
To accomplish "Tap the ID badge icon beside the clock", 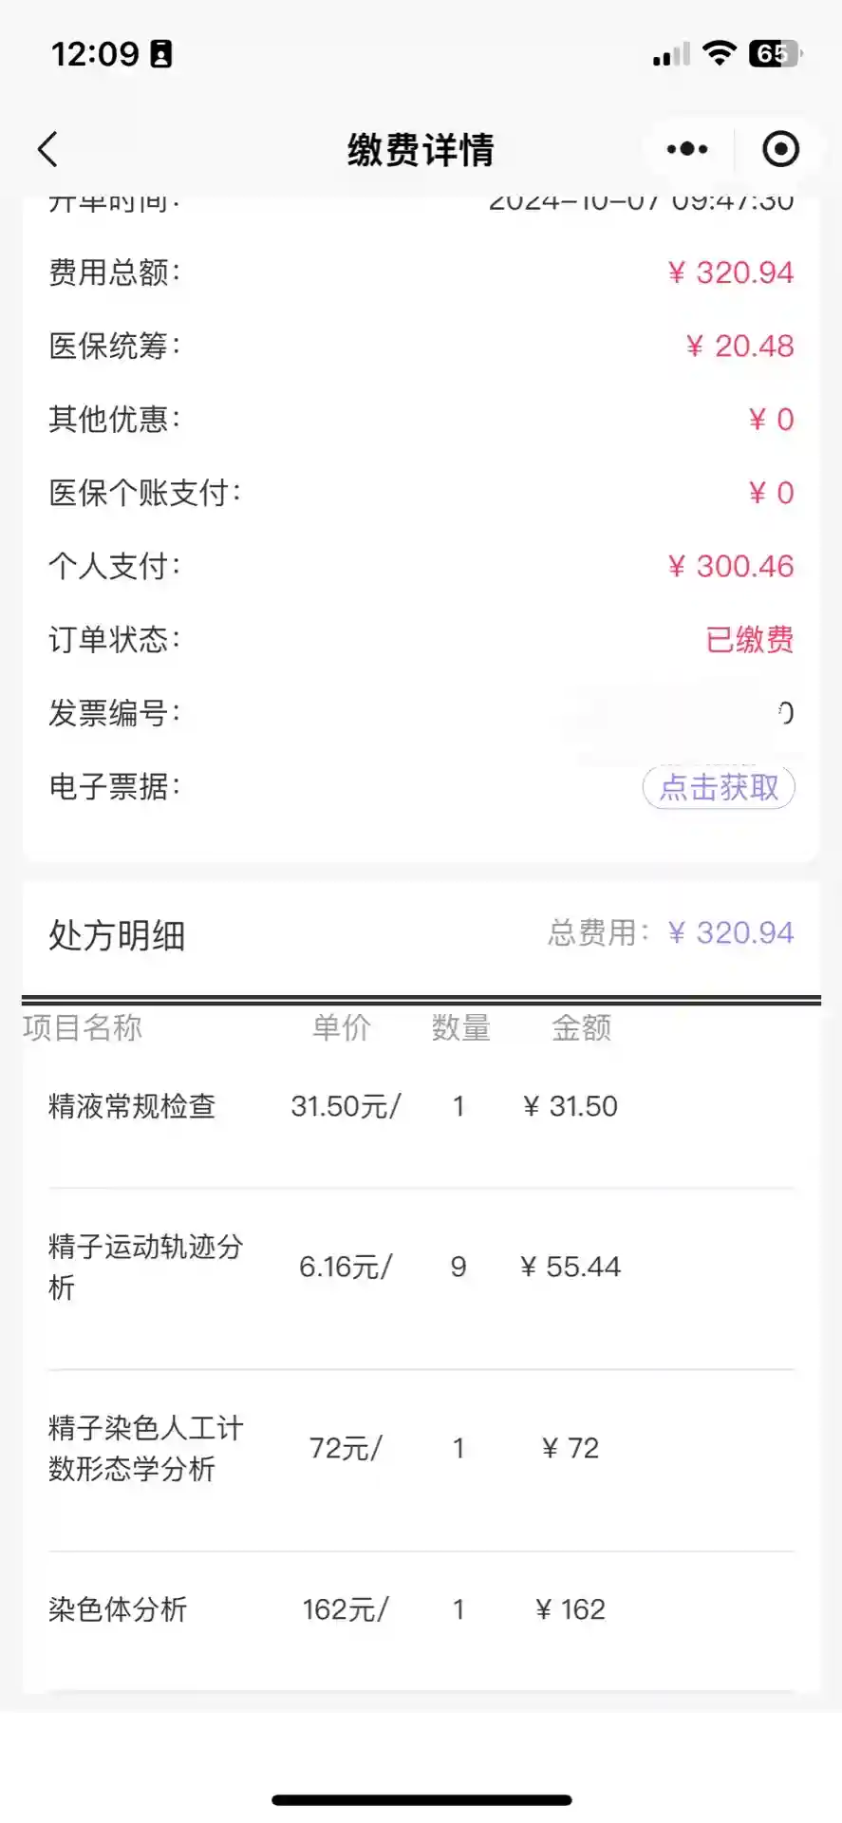I will (x=161, y=54).
